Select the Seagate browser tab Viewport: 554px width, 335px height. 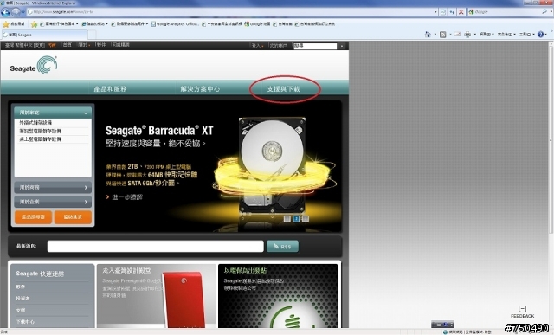tap(44, 35)
